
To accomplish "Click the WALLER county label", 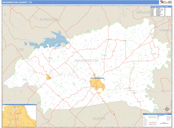I will click(x=166, y=91).
